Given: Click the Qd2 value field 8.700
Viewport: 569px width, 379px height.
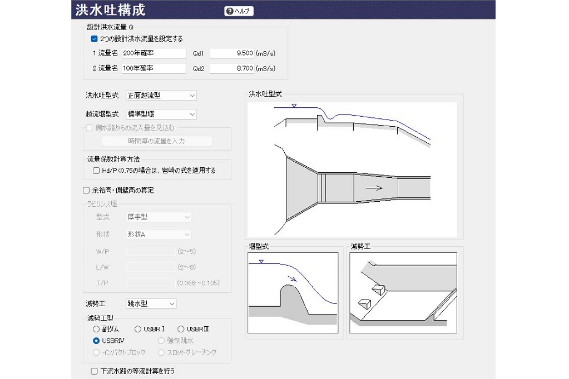Looking at the screenshot, I should [231, 68].
